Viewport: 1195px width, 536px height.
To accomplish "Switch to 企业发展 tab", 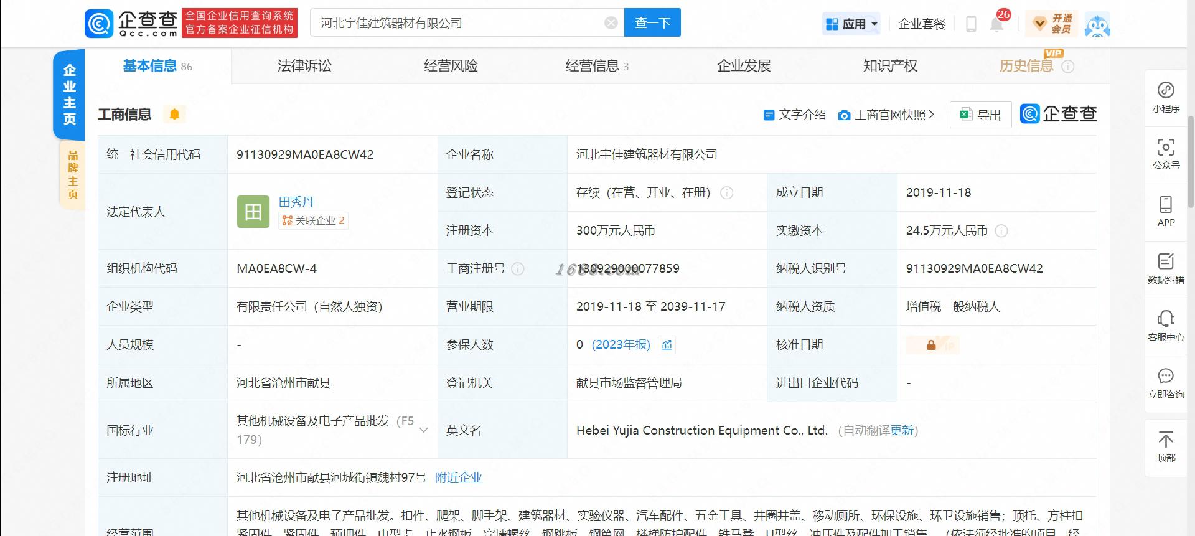I will (744, 66).
